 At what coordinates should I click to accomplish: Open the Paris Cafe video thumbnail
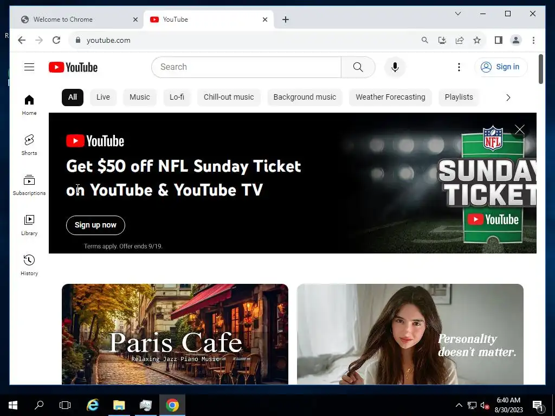coord(175,334)
